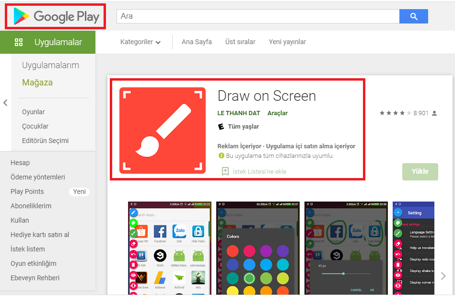Open Oyunlar category
Viewport: 455px width, 298px height.
(34, 112)
